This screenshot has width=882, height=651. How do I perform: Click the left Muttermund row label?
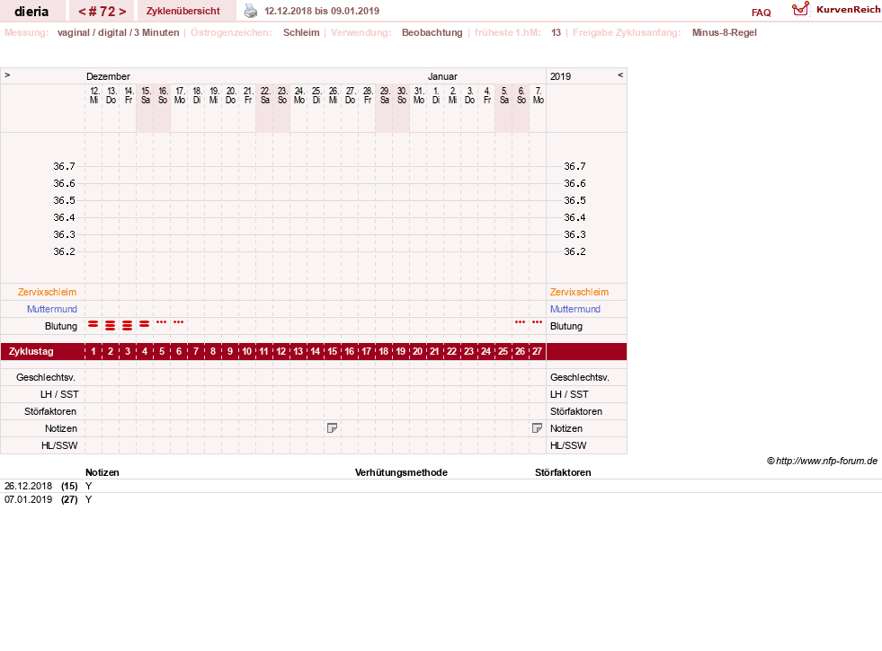52,309
